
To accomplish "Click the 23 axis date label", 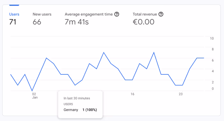I will (180, 94).
